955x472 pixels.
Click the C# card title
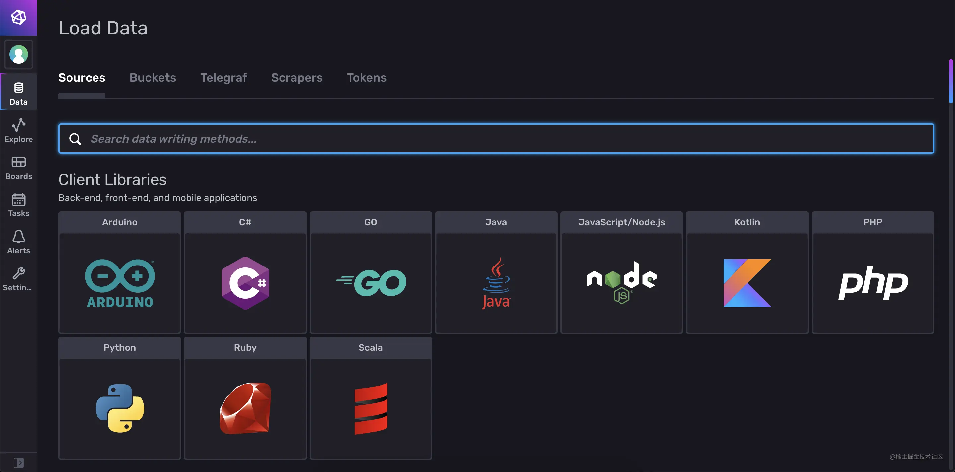(x=245, y=222)
